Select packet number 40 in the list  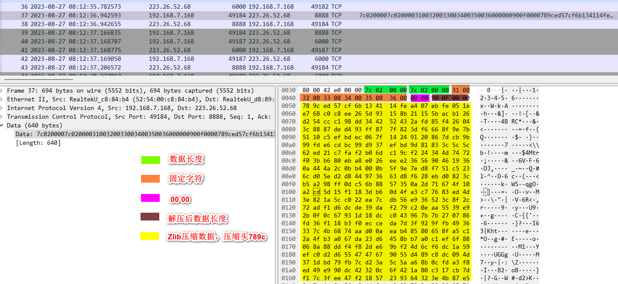tap(309, 42)
